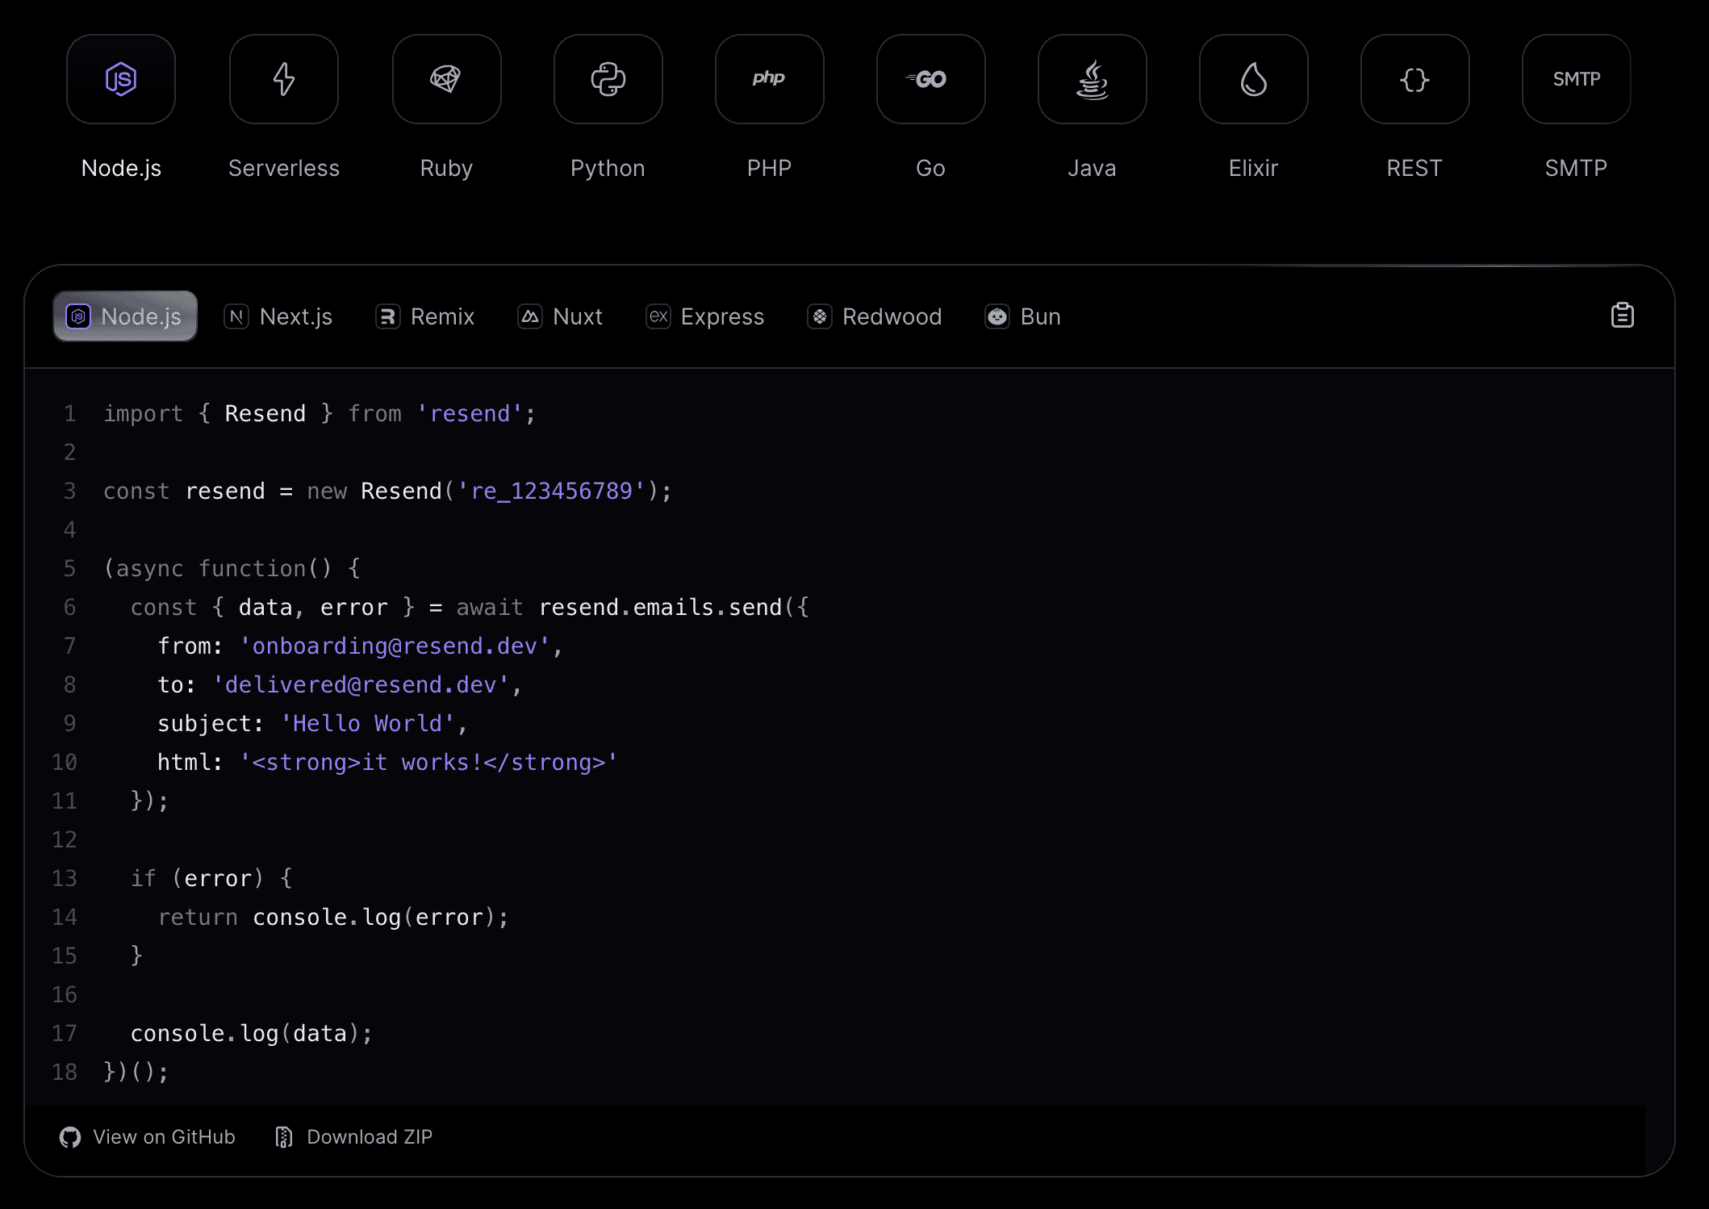
Task: Click the REST label
Action: (1414, 168)
